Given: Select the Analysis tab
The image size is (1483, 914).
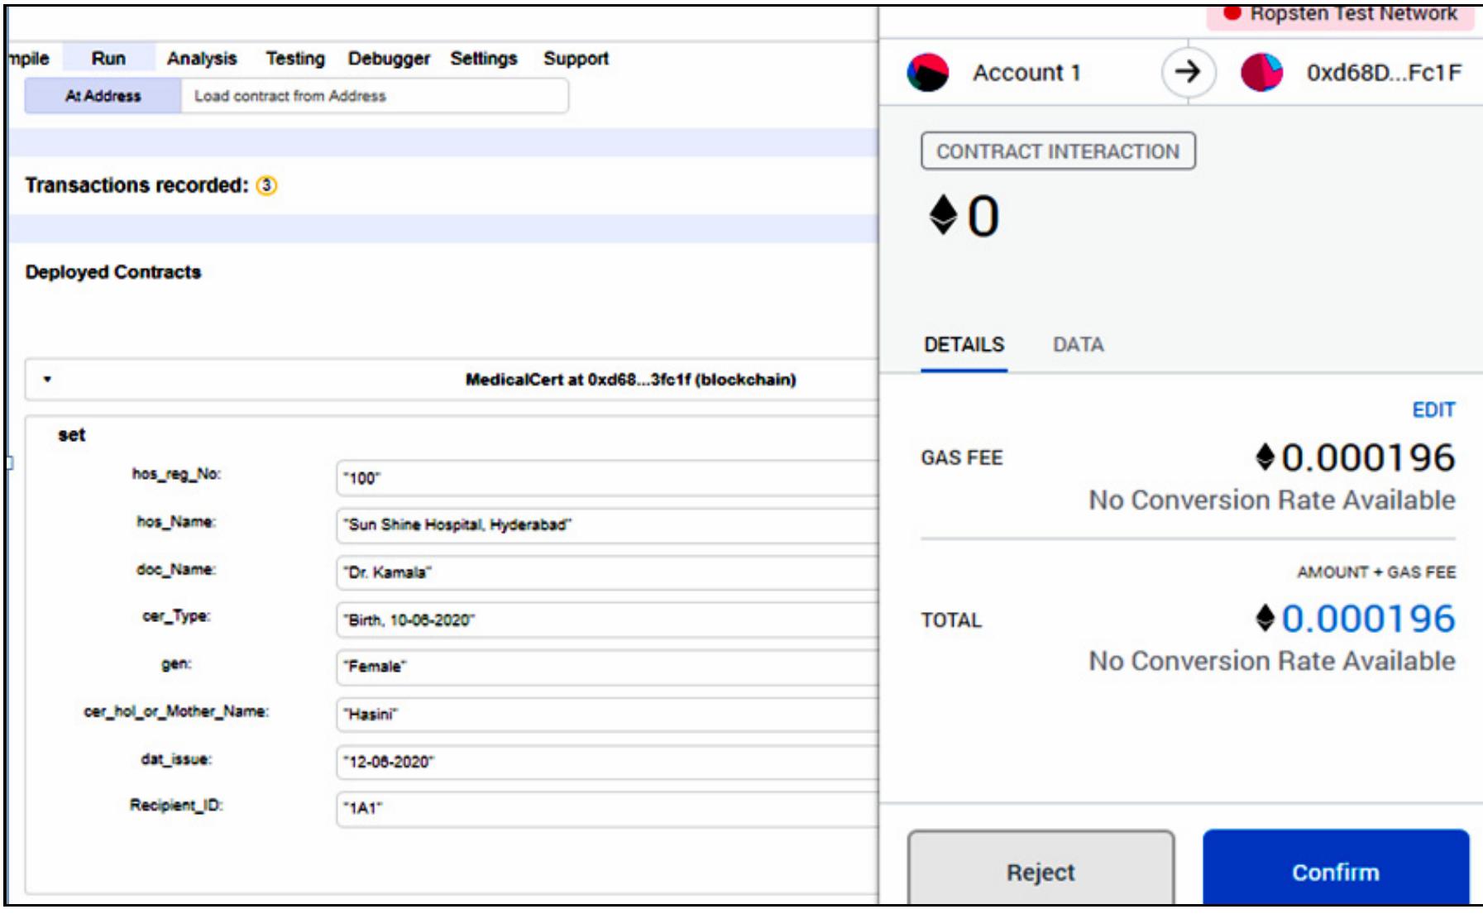Looking at the screenshot, I should (202, 59).
